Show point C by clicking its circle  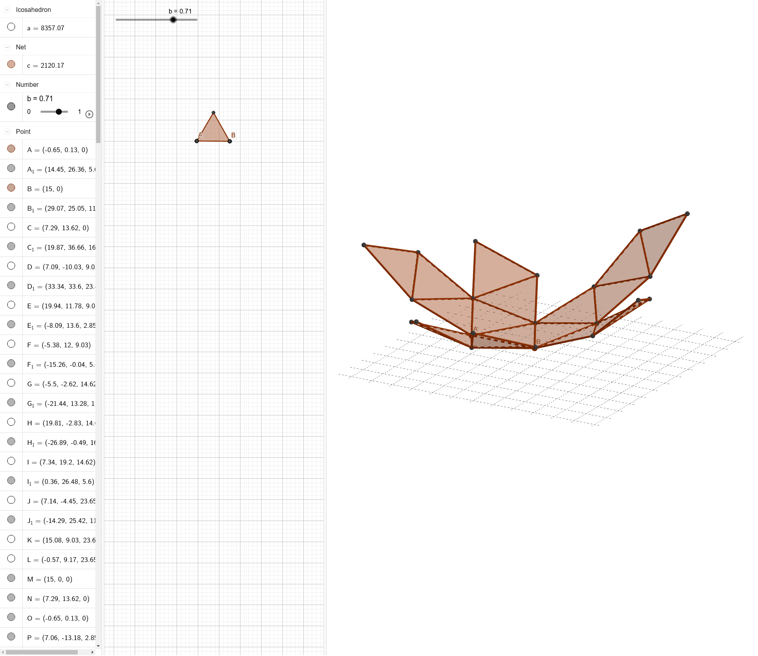tap(11, 226)
